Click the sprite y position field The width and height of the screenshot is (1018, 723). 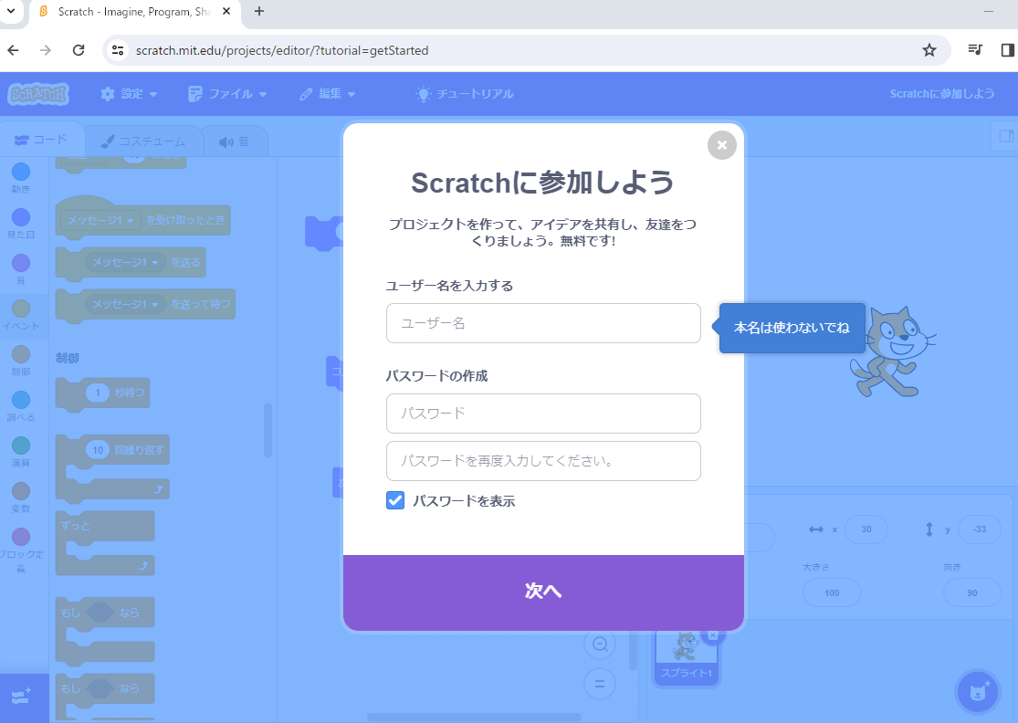tap(979, 529)
